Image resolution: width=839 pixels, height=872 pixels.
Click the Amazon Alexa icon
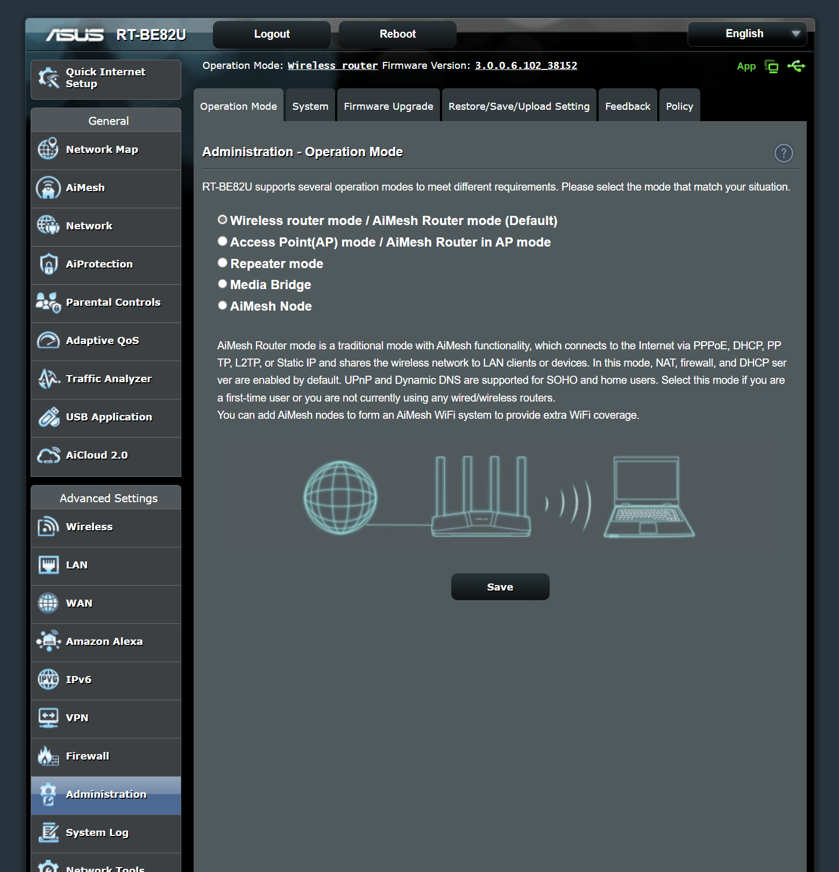tap(48, 641)
